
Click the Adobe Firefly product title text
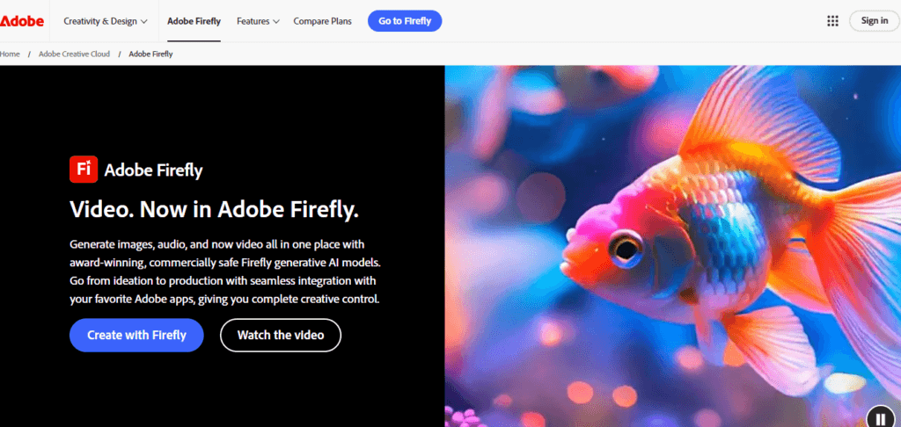[x=153, y=170]
